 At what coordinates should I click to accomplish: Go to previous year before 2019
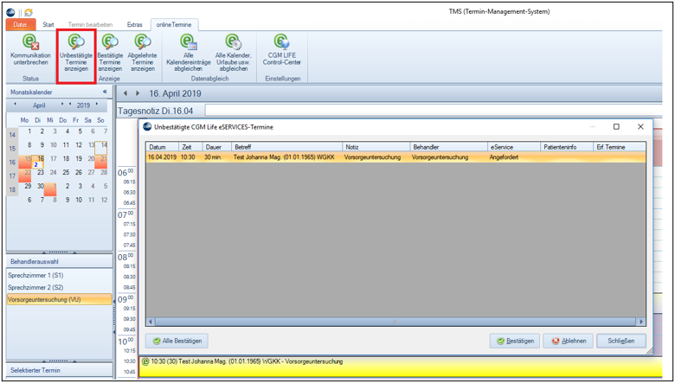coord(70,105)
